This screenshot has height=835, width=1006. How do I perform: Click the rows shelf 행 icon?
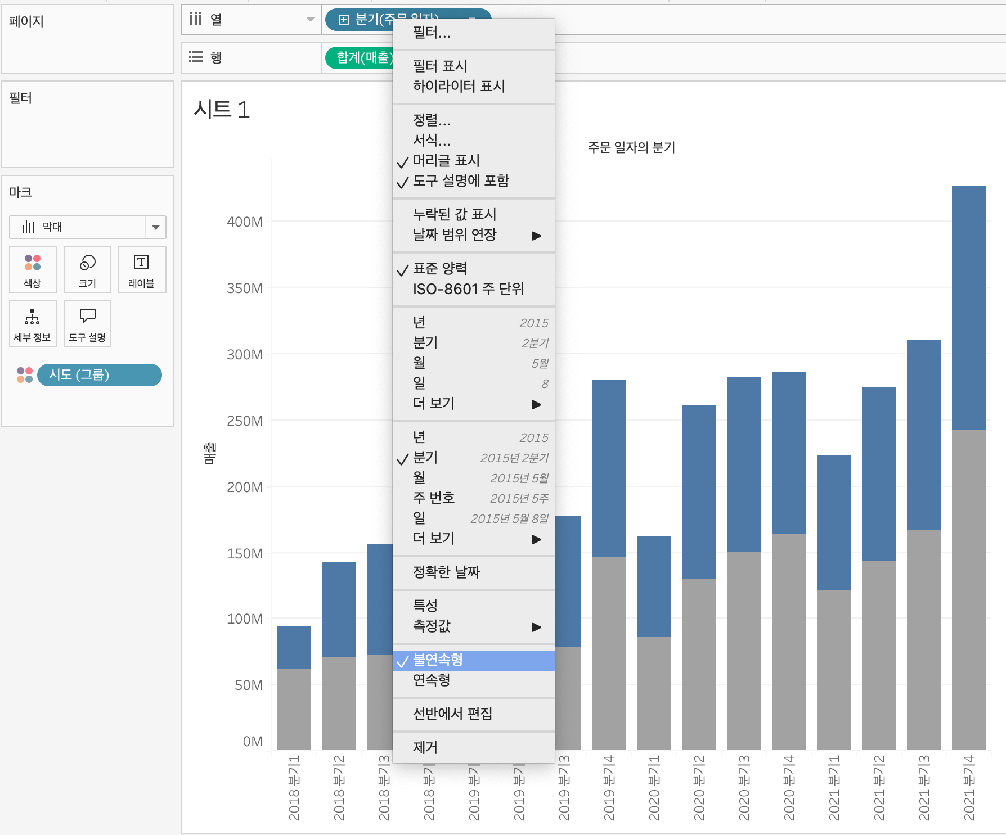pos(195,57)
